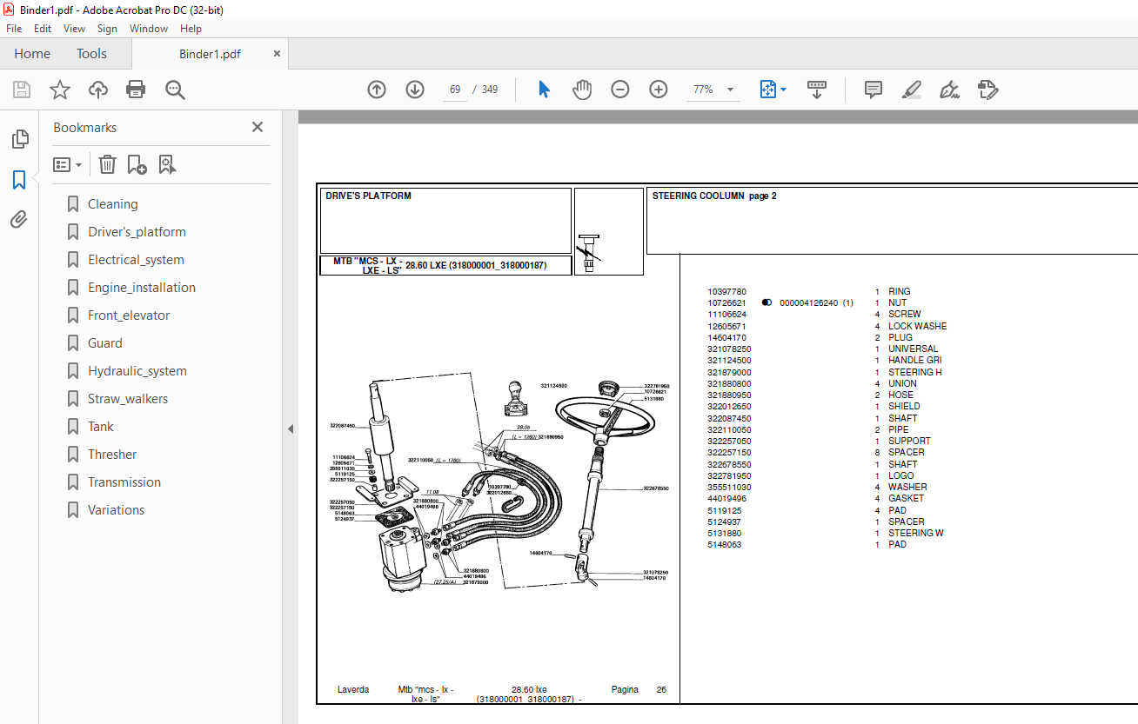This screenshot has height=724, width=1138.
Task: Collapse navigation pane with side arrow
Action: [x=291, y=428]
